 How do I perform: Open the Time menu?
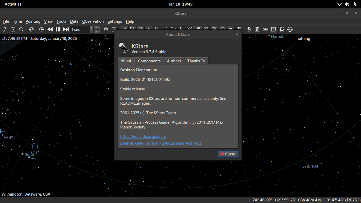[17, 21]
